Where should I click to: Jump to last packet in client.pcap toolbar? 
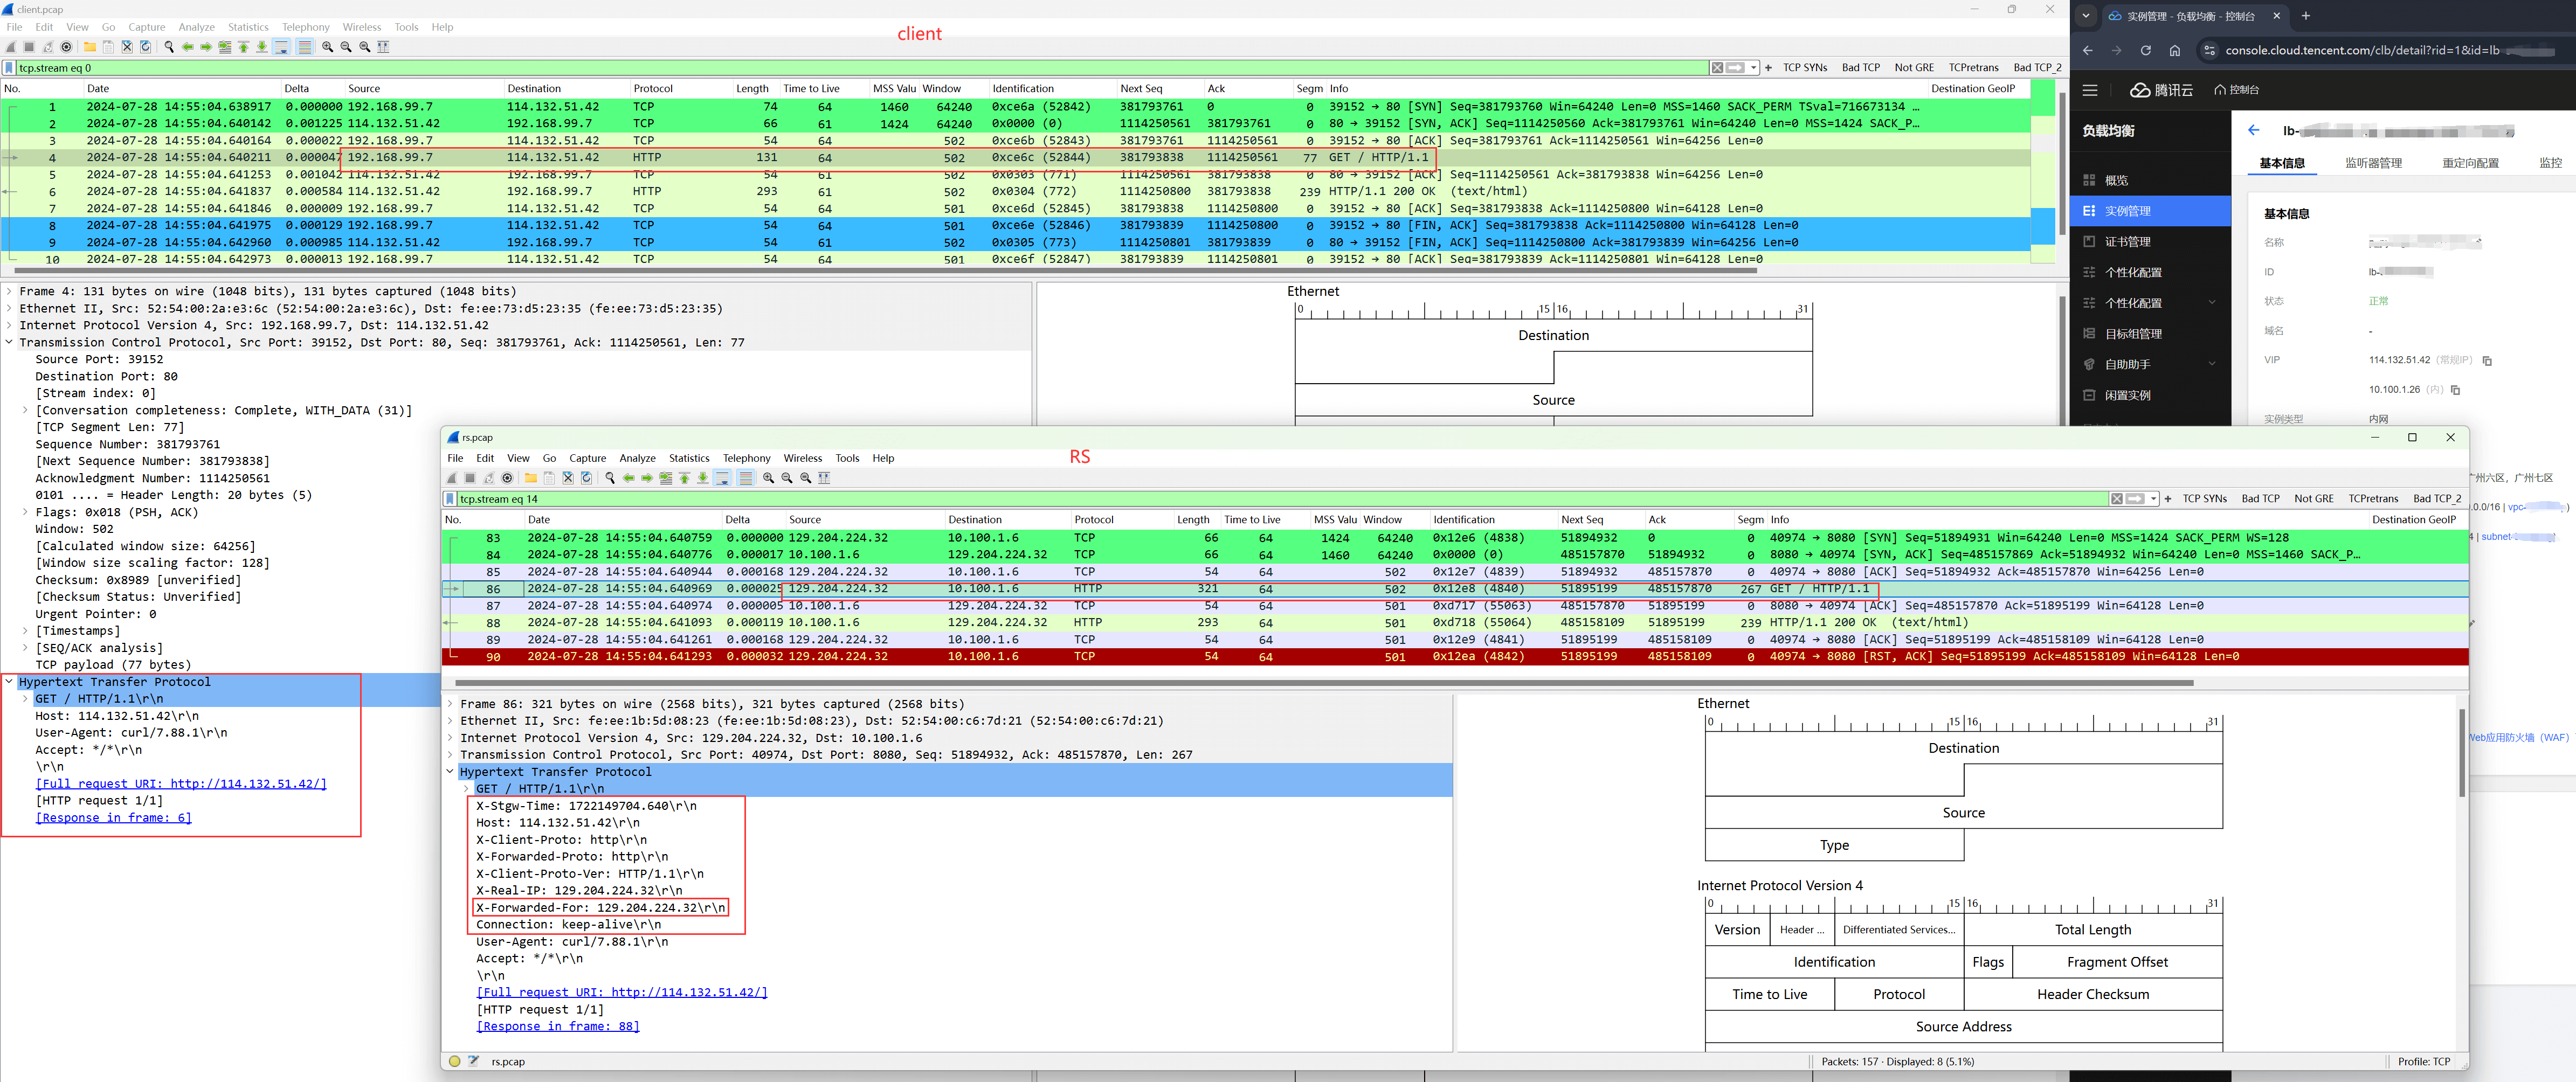[262, 47]
